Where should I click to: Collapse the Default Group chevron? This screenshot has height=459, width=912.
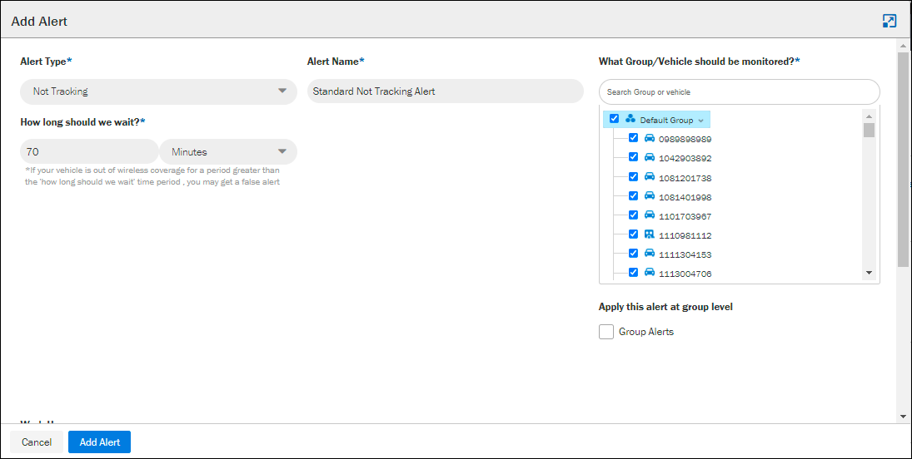701,121
